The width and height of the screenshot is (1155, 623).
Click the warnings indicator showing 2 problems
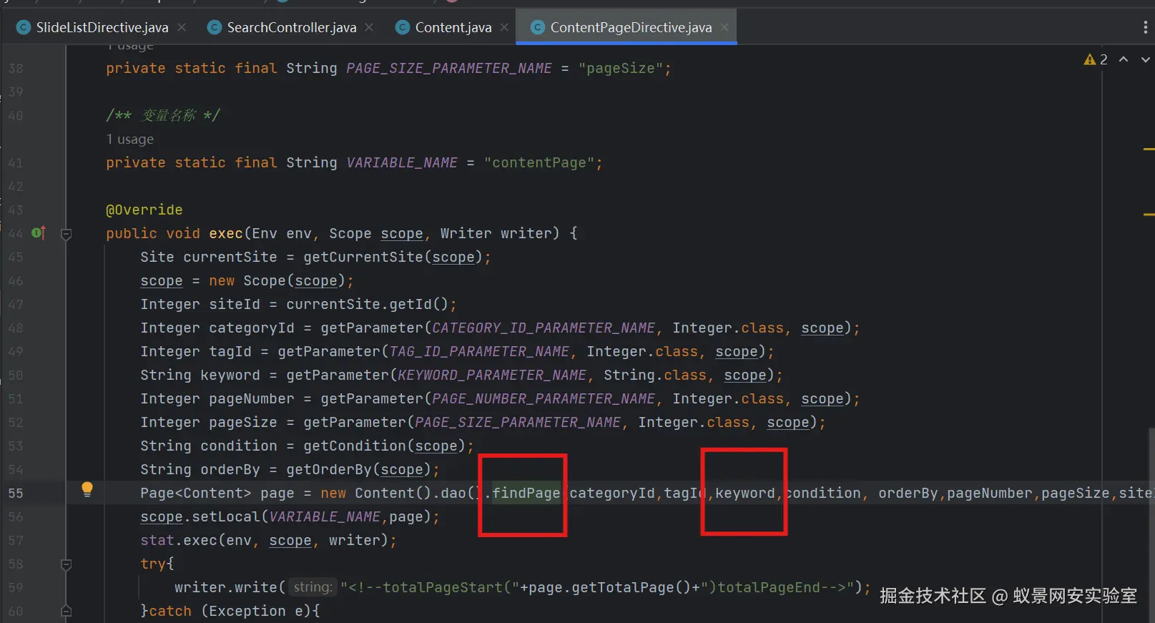[x=1096, y=59]
